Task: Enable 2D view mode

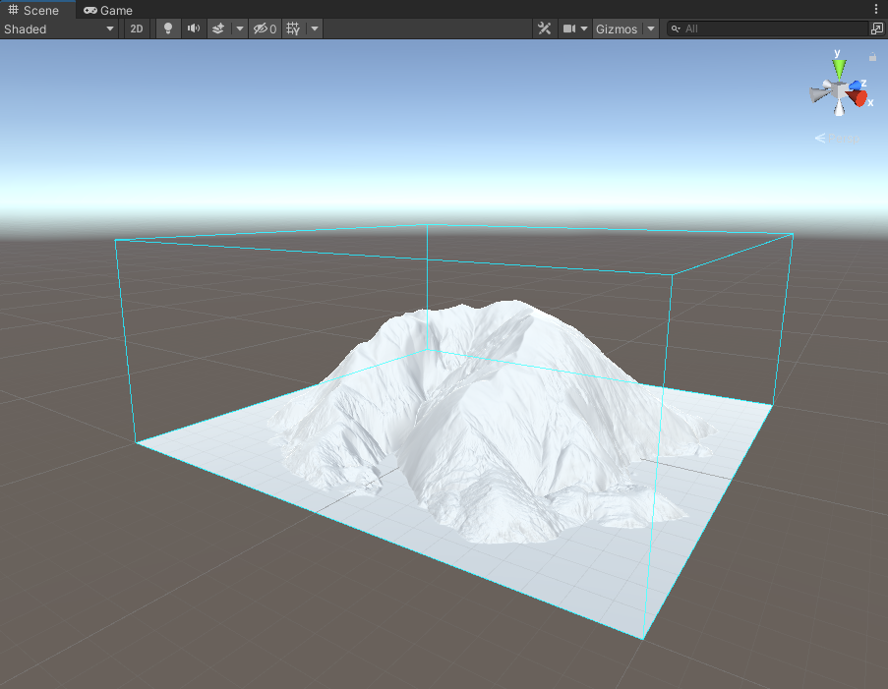Action: (x=137, y=29)
